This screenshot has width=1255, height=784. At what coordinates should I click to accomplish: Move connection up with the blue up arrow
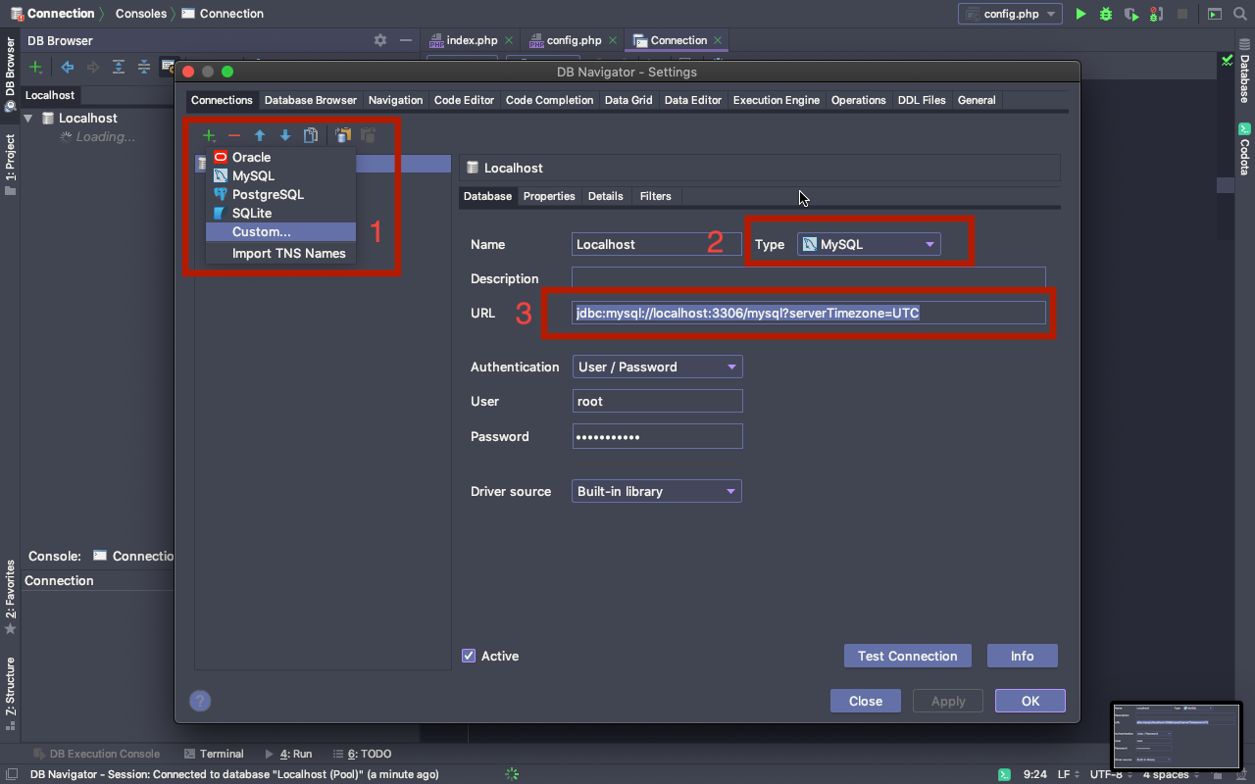point(260,135)
